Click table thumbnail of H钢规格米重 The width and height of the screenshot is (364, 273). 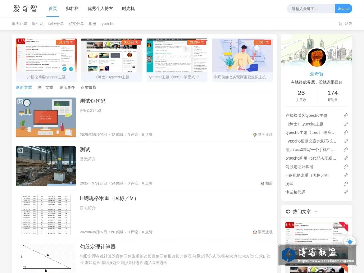(x=46, y=214)
